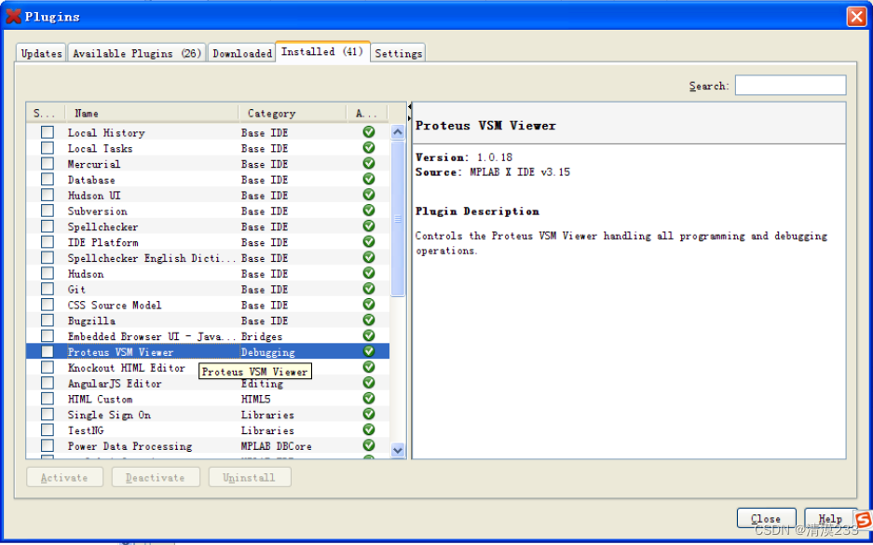Click the Uninstall button

250,477
